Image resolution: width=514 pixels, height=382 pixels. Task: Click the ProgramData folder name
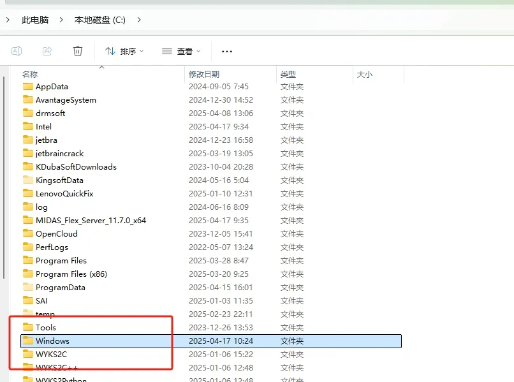[61, 288]
